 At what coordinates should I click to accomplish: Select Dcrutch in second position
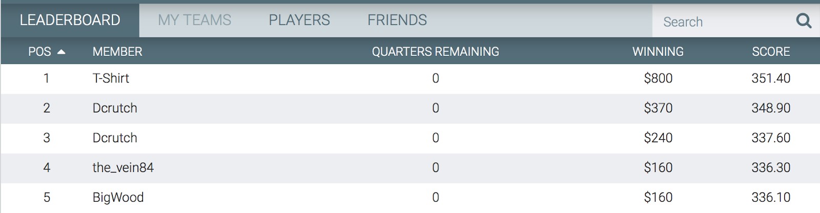point(115,108)
